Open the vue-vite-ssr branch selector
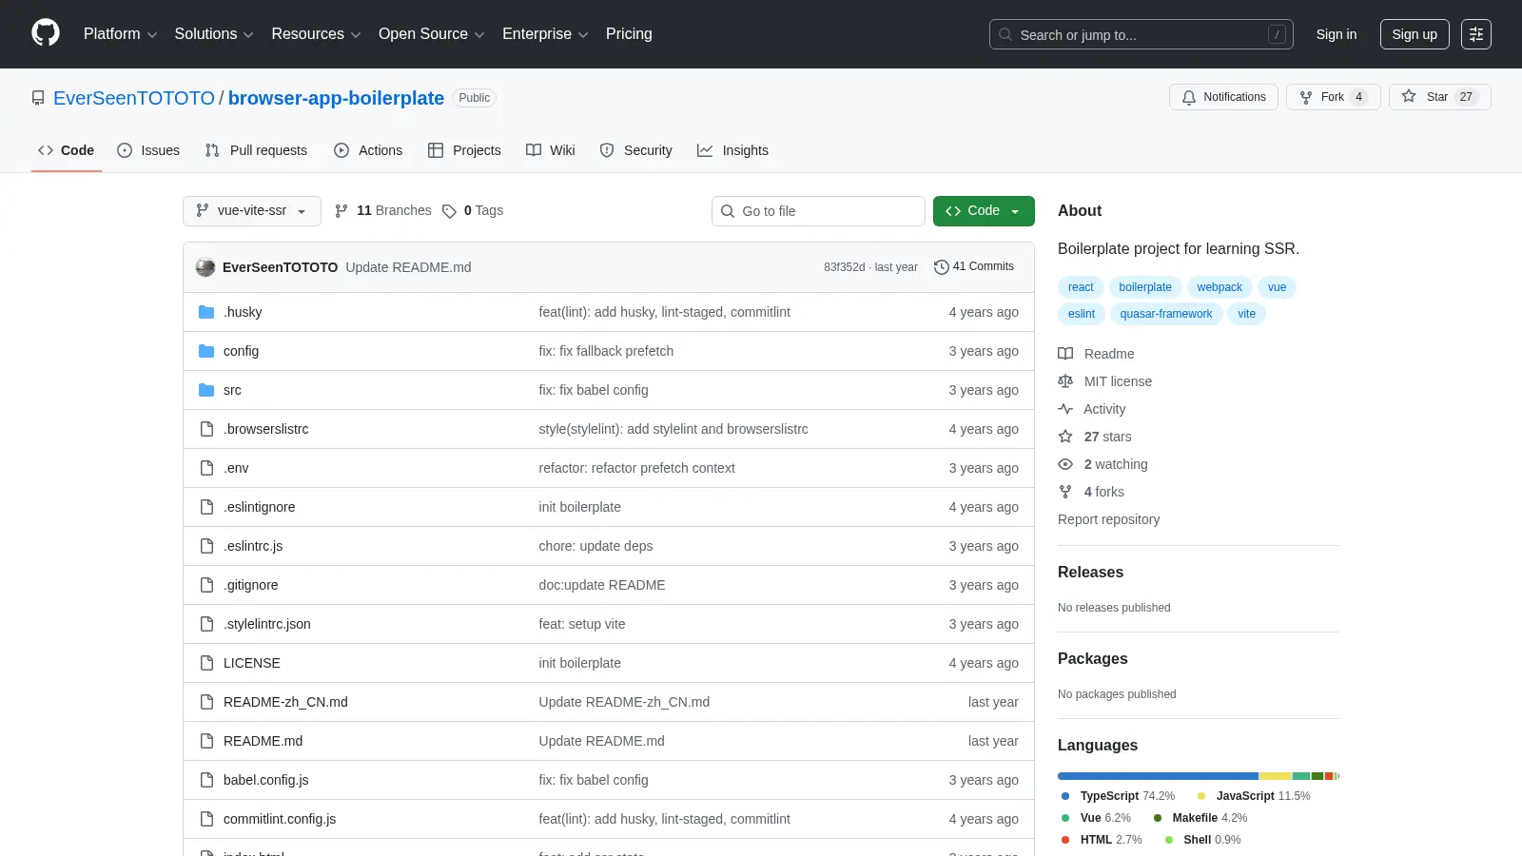Screen dimensions: 1522x856 tap(252, 211)
